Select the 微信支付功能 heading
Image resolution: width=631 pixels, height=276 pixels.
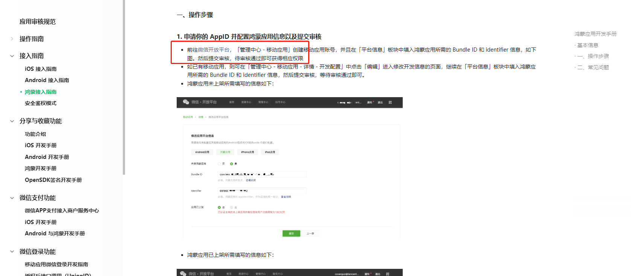38,198
